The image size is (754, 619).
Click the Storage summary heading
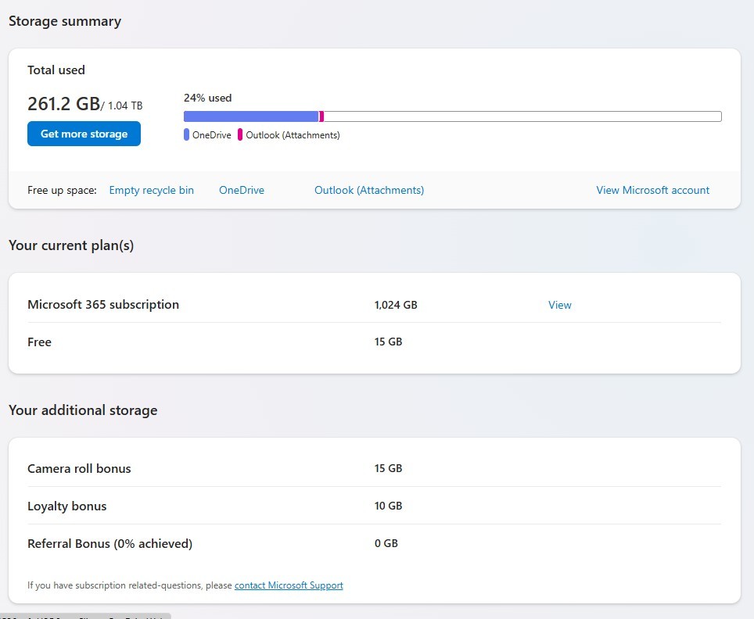point(65,22)
